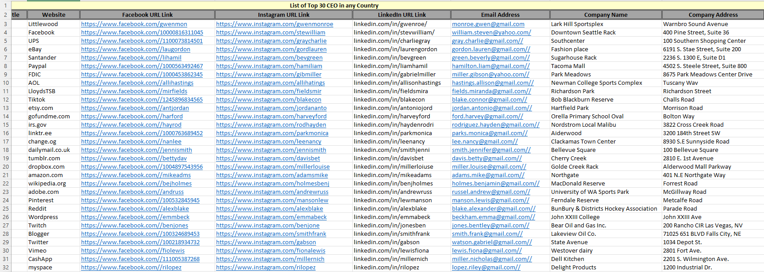Select the Website column header cell
The image size is (764, 272).
click(x=54, y=15)
